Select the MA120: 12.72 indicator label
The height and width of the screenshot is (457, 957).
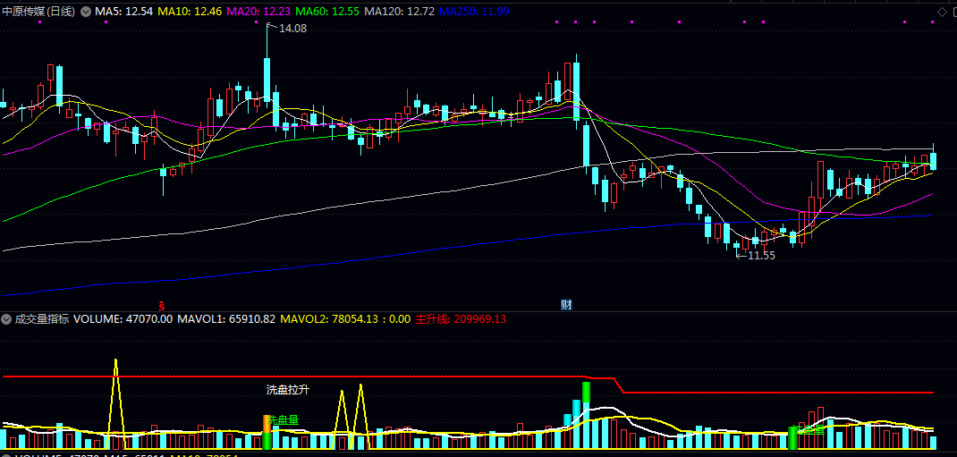point(399,12)
